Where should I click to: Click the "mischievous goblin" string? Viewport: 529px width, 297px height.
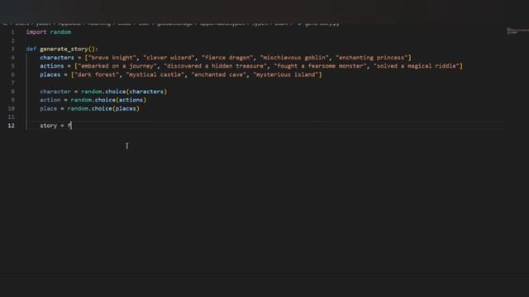pos(294,58)
